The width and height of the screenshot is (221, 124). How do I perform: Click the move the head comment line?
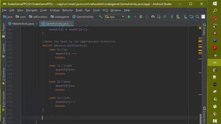pyautogui.click(x=79, y=41)
